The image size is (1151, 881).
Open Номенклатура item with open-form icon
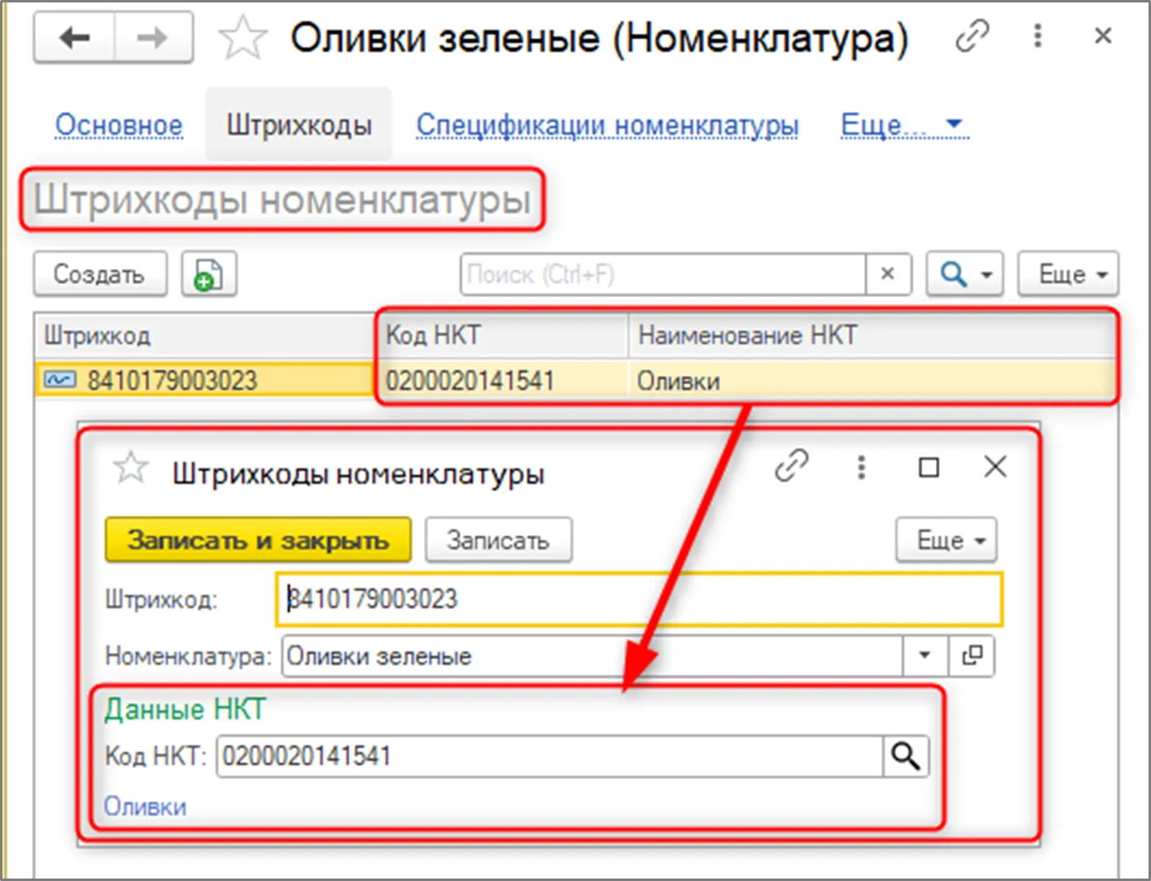coord(972,656)
